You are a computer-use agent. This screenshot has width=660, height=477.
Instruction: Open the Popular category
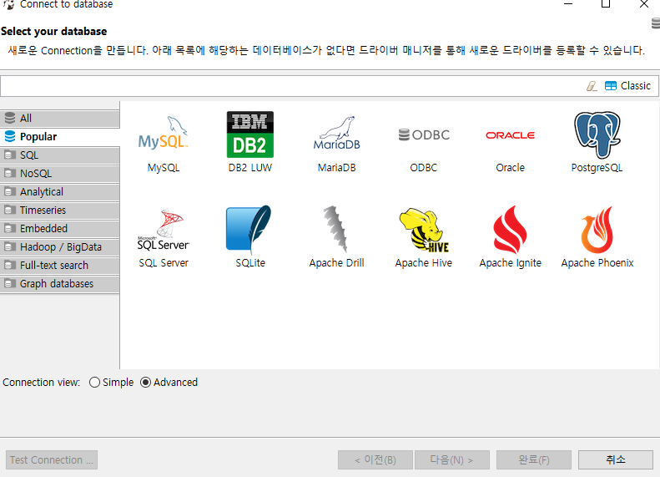(60, 137)
